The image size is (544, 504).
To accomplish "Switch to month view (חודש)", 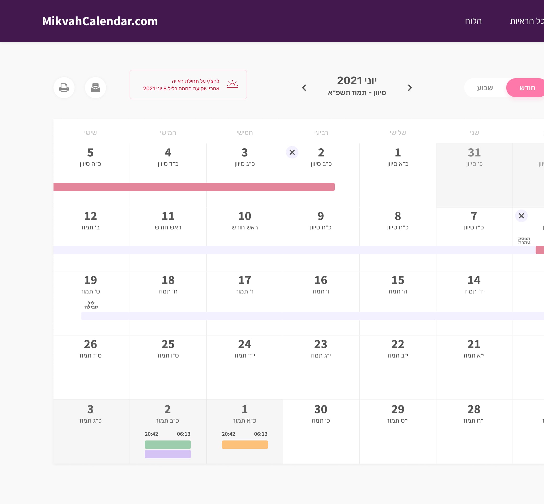I will [527, 88].
